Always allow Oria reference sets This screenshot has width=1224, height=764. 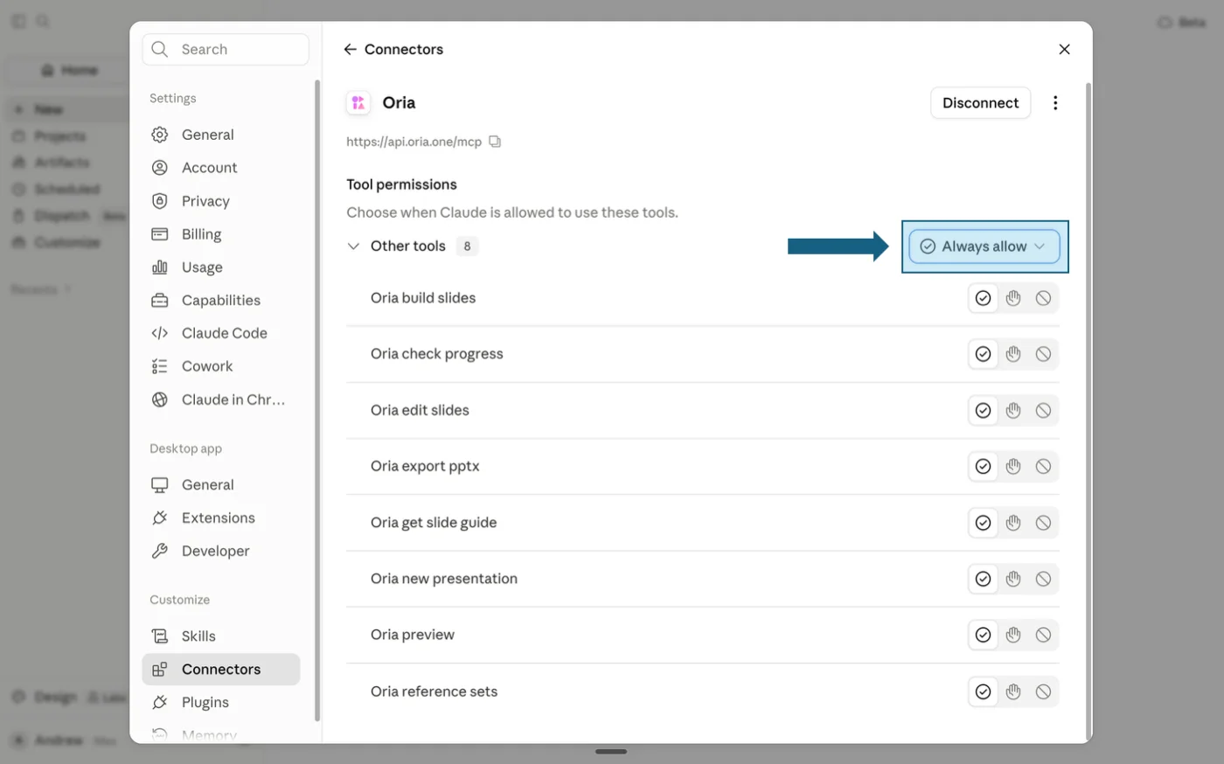click(984, 691)
